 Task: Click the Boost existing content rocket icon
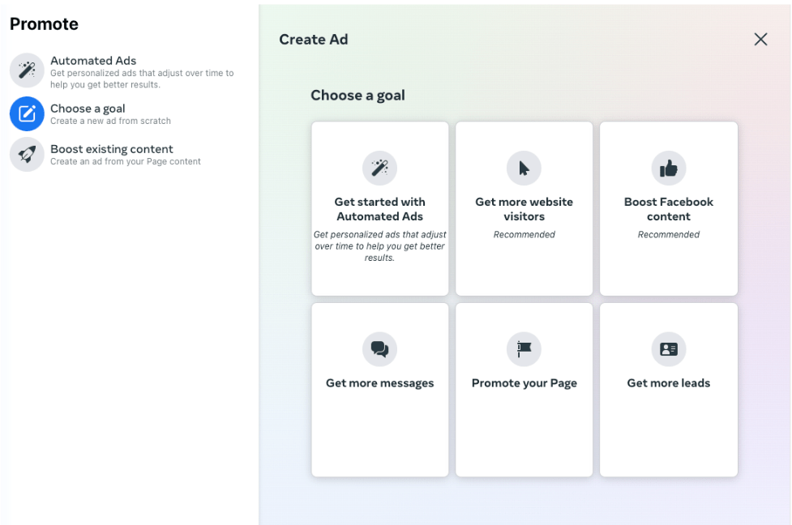tap(27, 154)
